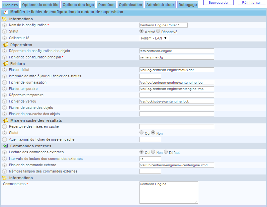Click help icon beside Collecteur lié
Screen dimensions: 267x207
click(4, 38)
